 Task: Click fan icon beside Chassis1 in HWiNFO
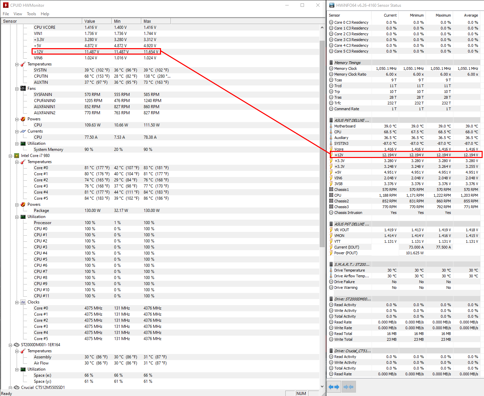click(331, 190)
